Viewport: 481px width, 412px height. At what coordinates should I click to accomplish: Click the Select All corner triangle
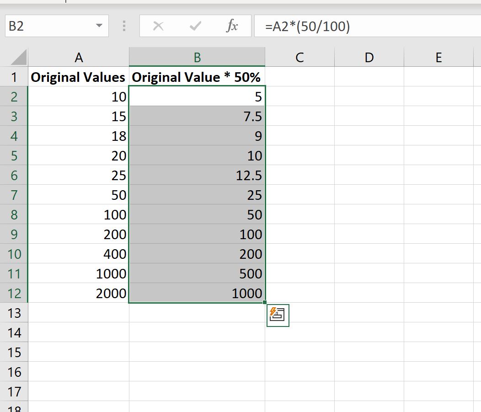18,58
